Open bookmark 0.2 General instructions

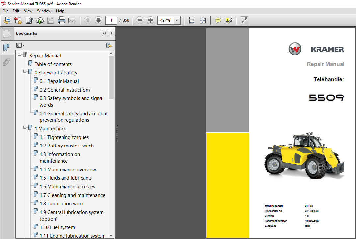tap(65, 90)
